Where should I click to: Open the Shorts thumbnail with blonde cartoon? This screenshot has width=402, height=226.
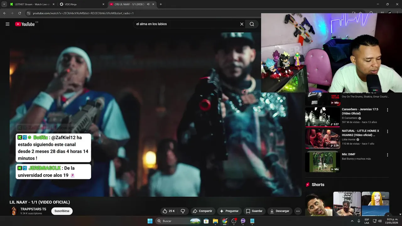click(375, 204)
